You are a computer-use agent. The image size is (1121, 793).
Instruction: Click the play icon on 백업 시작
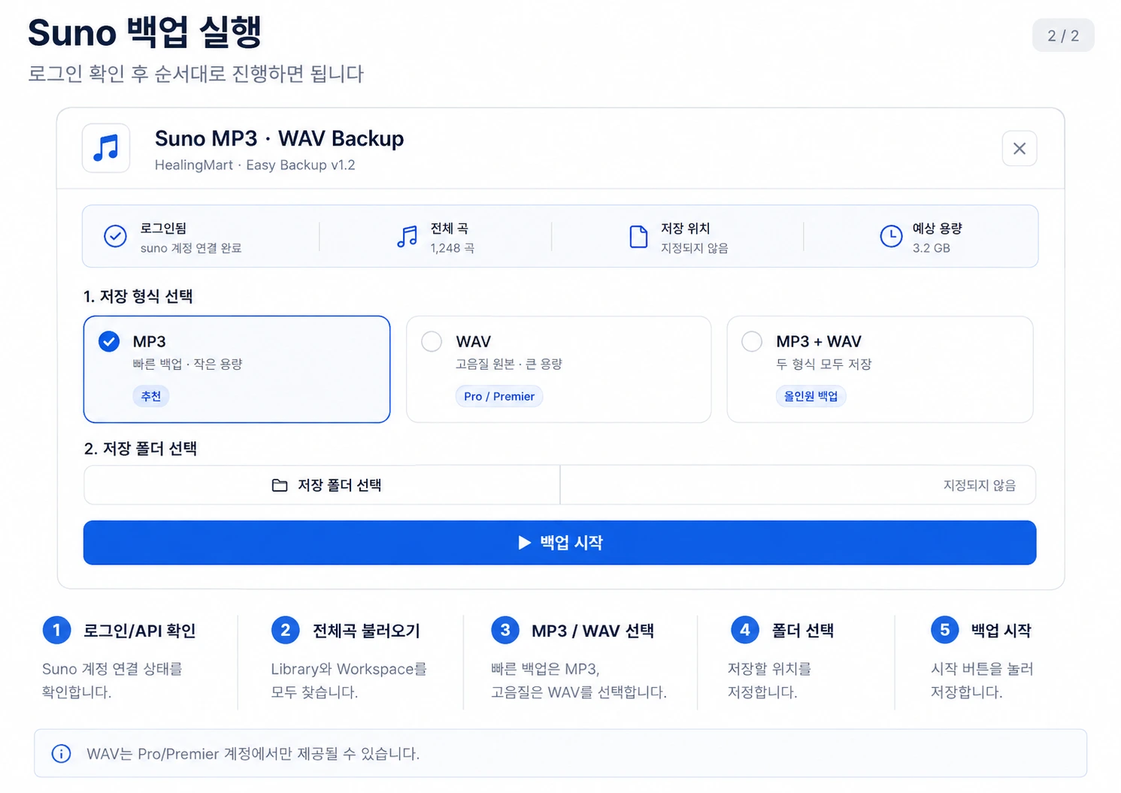525,543
